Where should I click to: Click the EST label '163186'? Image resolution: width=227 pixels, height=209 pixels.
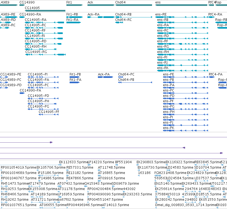coord(144,173)
